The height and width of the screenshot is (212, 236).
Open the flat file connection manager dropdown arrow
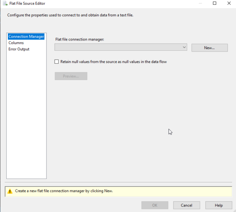pos(184,48)
